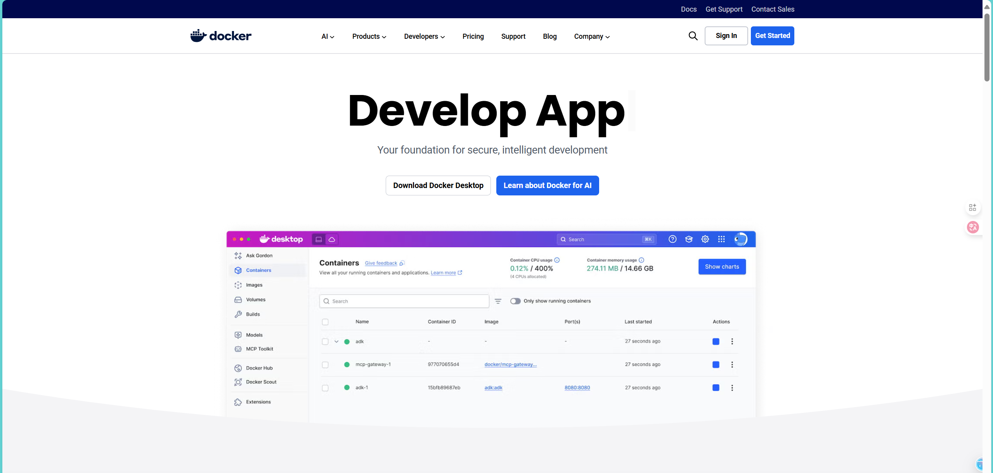This screenshot has height=473, width=993.
Task: Open Get Support in the top bar
Action: pos(724,9)
